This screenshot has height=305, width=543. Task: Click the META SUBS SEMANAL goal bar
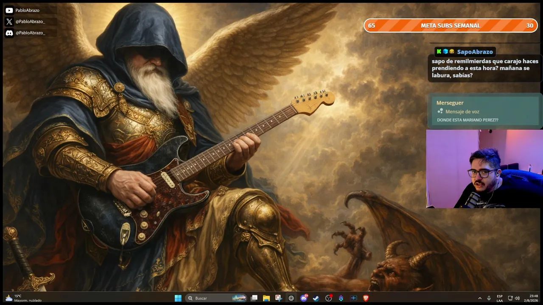click(451, 25)
